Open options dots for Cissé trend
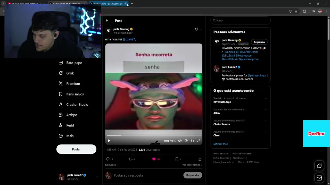 [x=266, y=132]
